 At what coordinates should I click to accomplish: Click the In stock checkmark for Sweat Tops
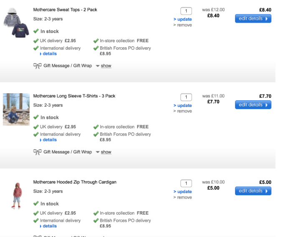(x=36, y=31)
